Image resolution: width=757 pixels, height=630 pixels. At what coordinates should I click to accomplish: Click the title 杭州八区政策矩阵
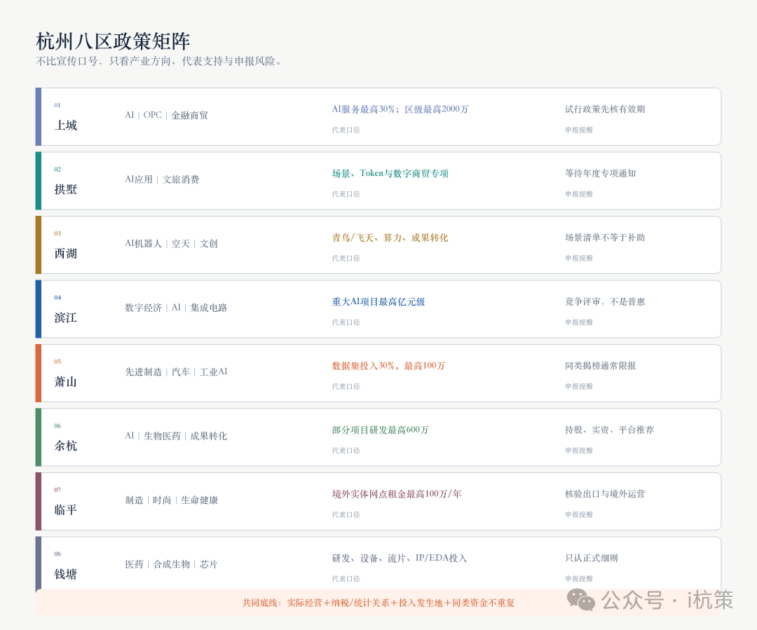pos(113,41)
